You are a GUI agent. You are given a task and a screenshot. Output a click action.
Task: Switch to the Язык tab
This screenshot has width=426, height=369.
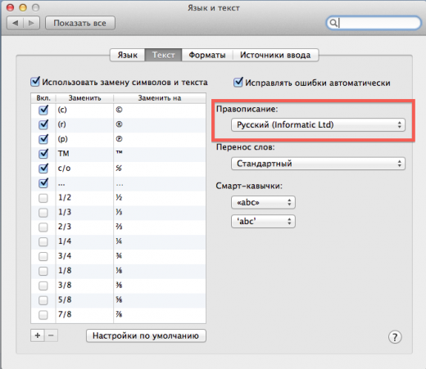[127, 55]
